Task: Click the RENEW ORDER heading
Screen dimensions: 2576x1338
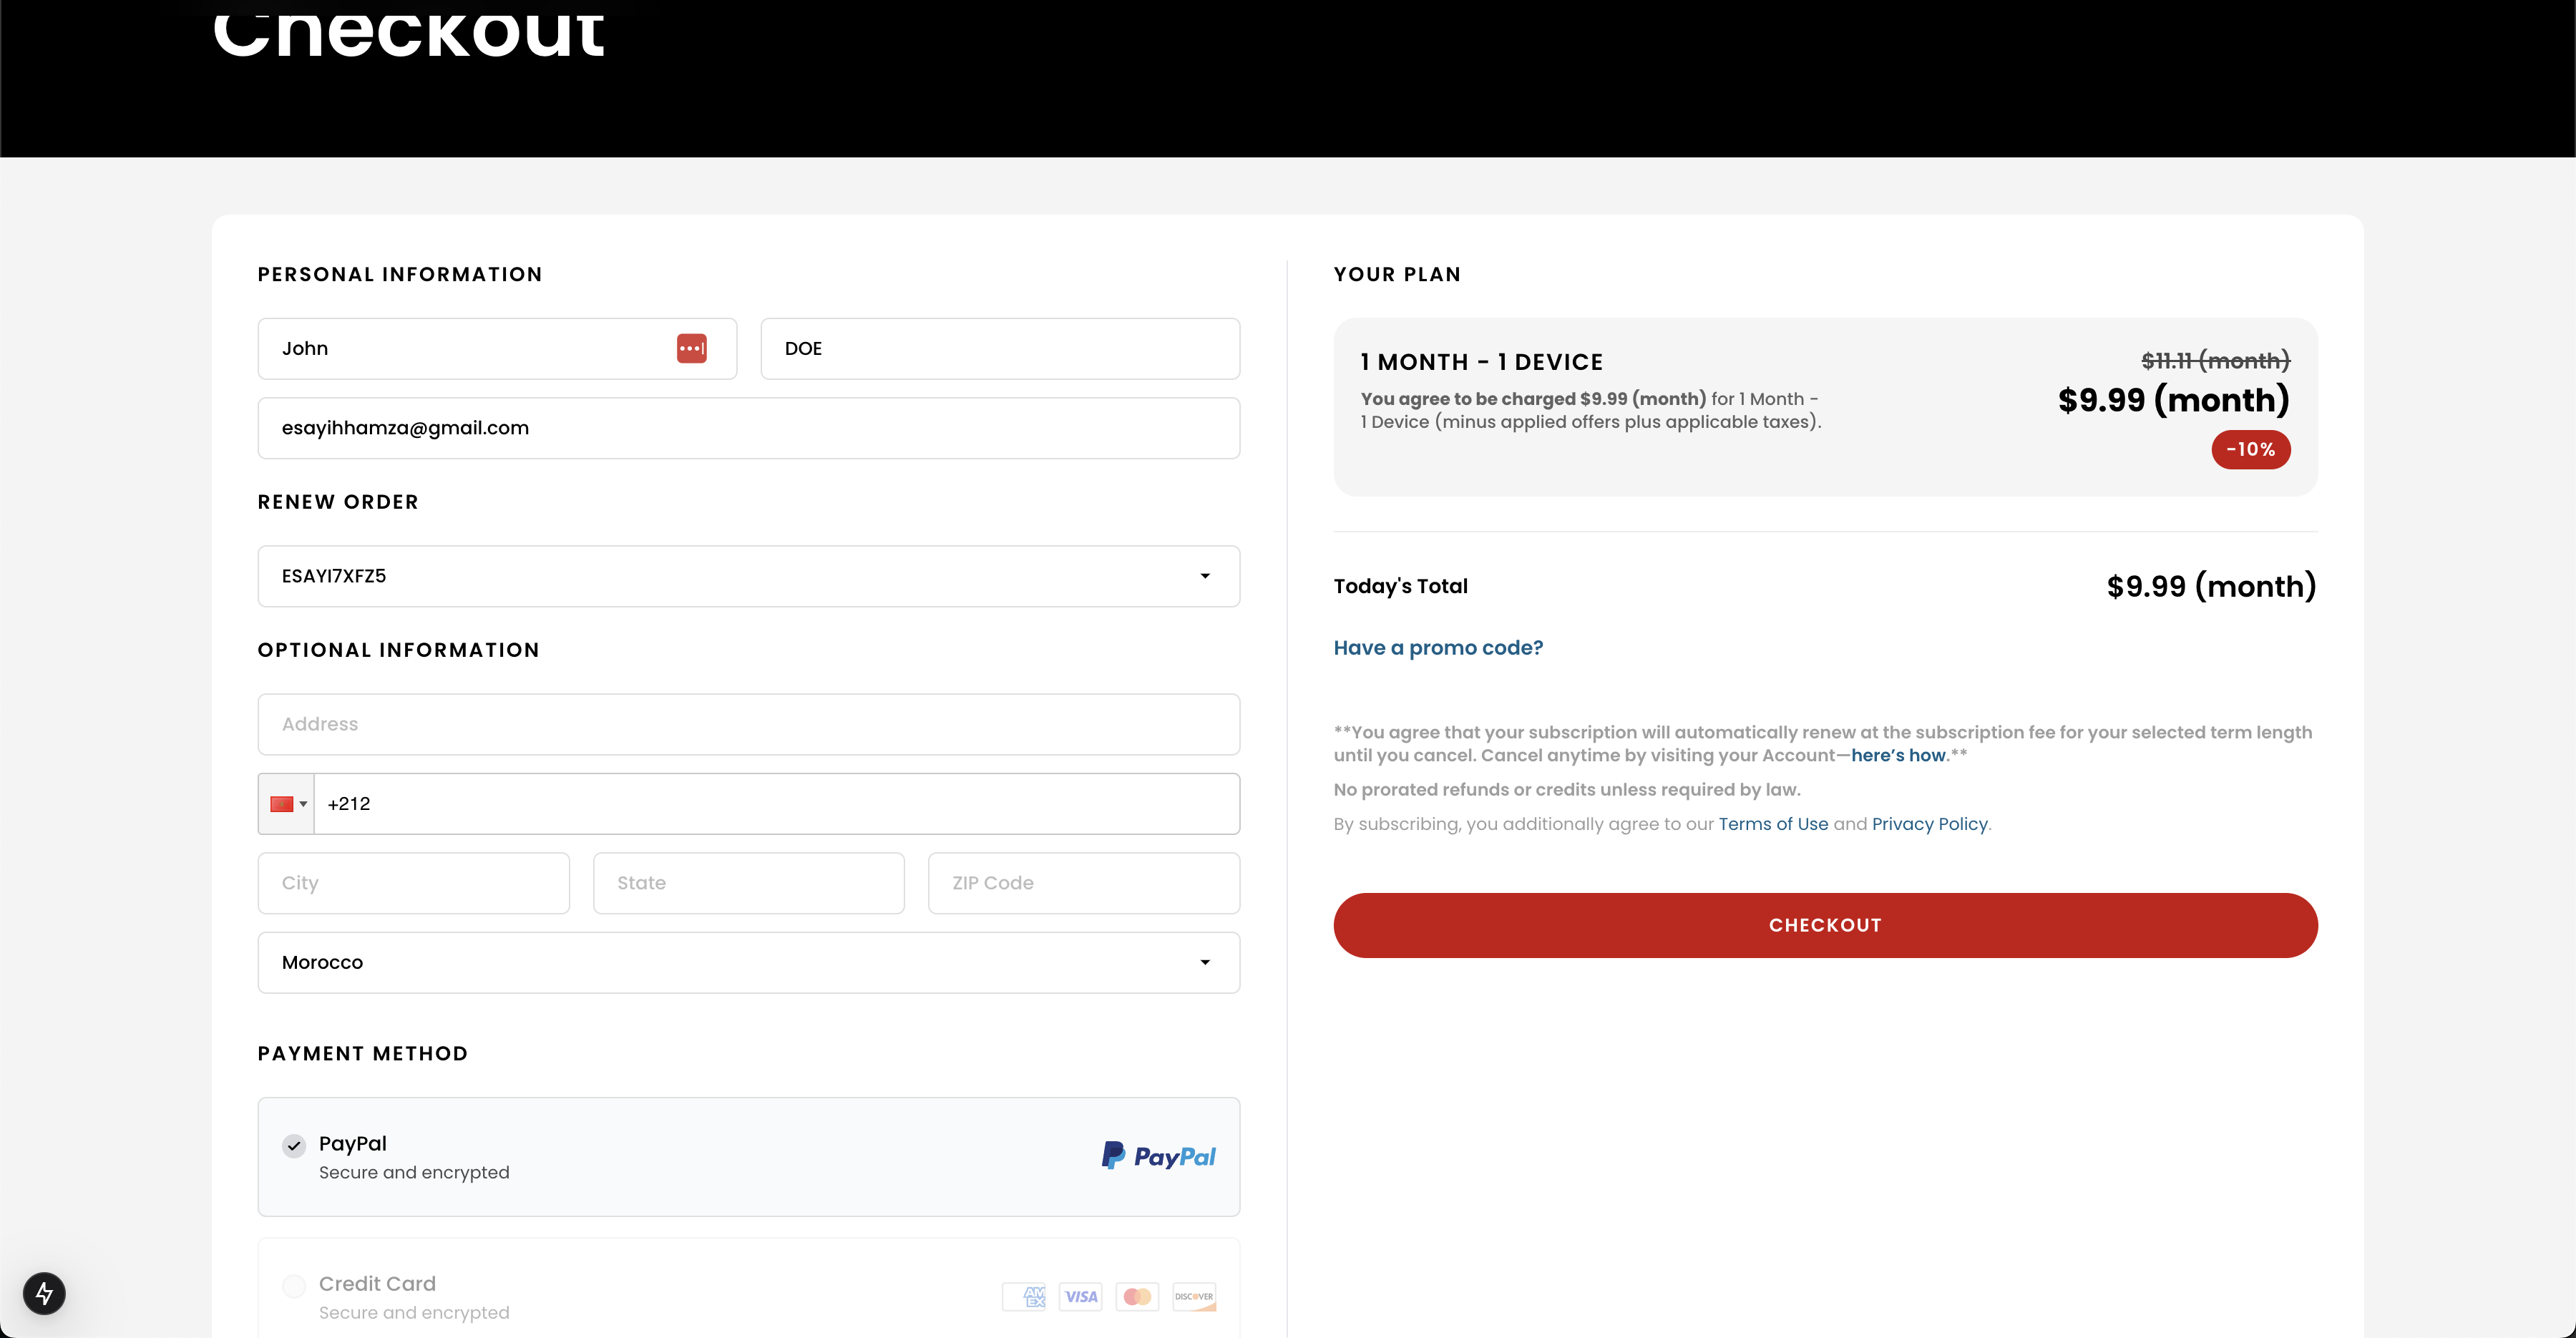Action: (x=338, y=502)
